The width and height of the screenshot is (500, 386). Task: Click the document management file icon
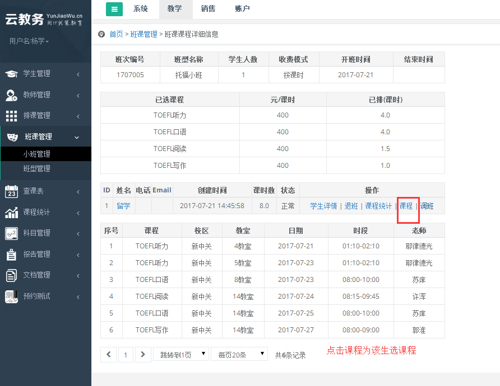[x=11, y=275]
